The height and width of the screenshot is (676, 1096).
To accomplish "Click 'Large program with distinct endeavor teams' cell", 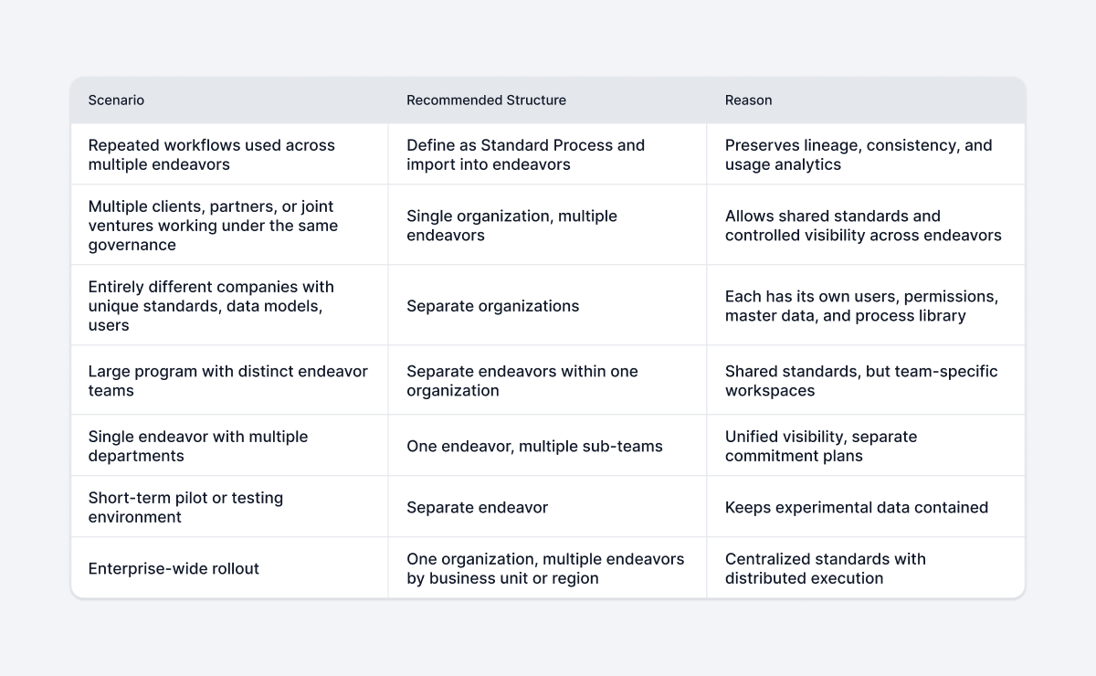I will point(229,380).
